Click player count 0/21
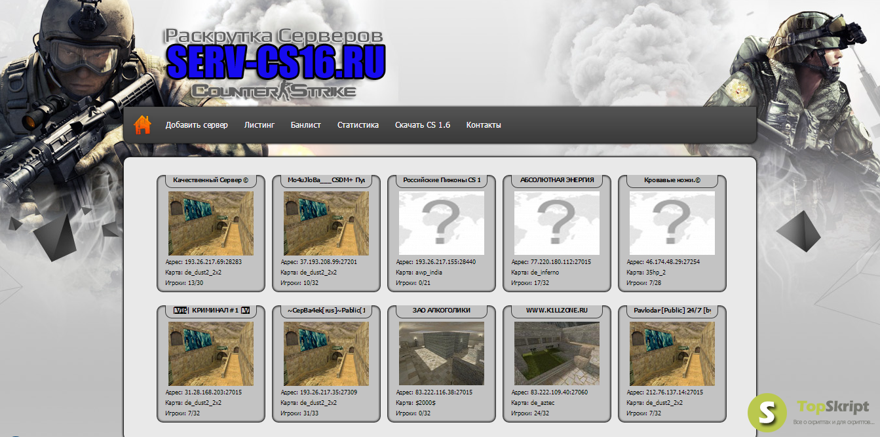The height and width of the screenshot is (437, 880). pyautogui.click(x=426, y=283)
